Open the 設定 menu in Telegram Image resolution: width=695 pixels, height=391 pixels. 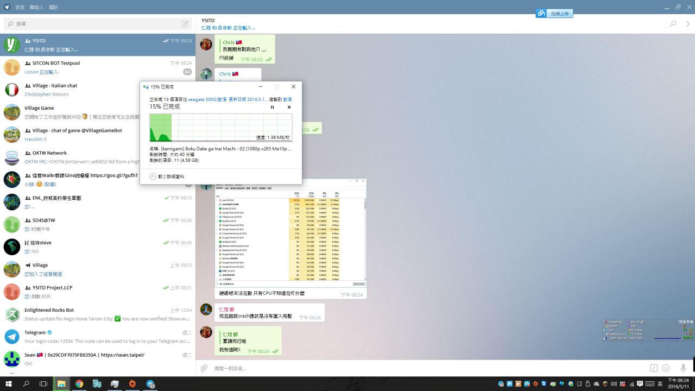pos(20,7)
